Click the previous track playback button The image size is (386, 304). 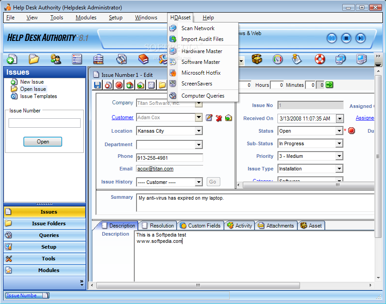tap(332, 38)
